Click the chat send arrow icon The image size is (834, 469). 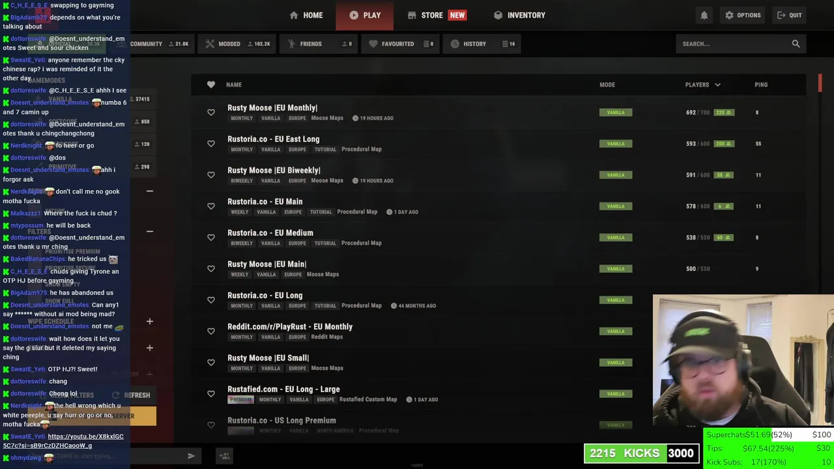191,456
